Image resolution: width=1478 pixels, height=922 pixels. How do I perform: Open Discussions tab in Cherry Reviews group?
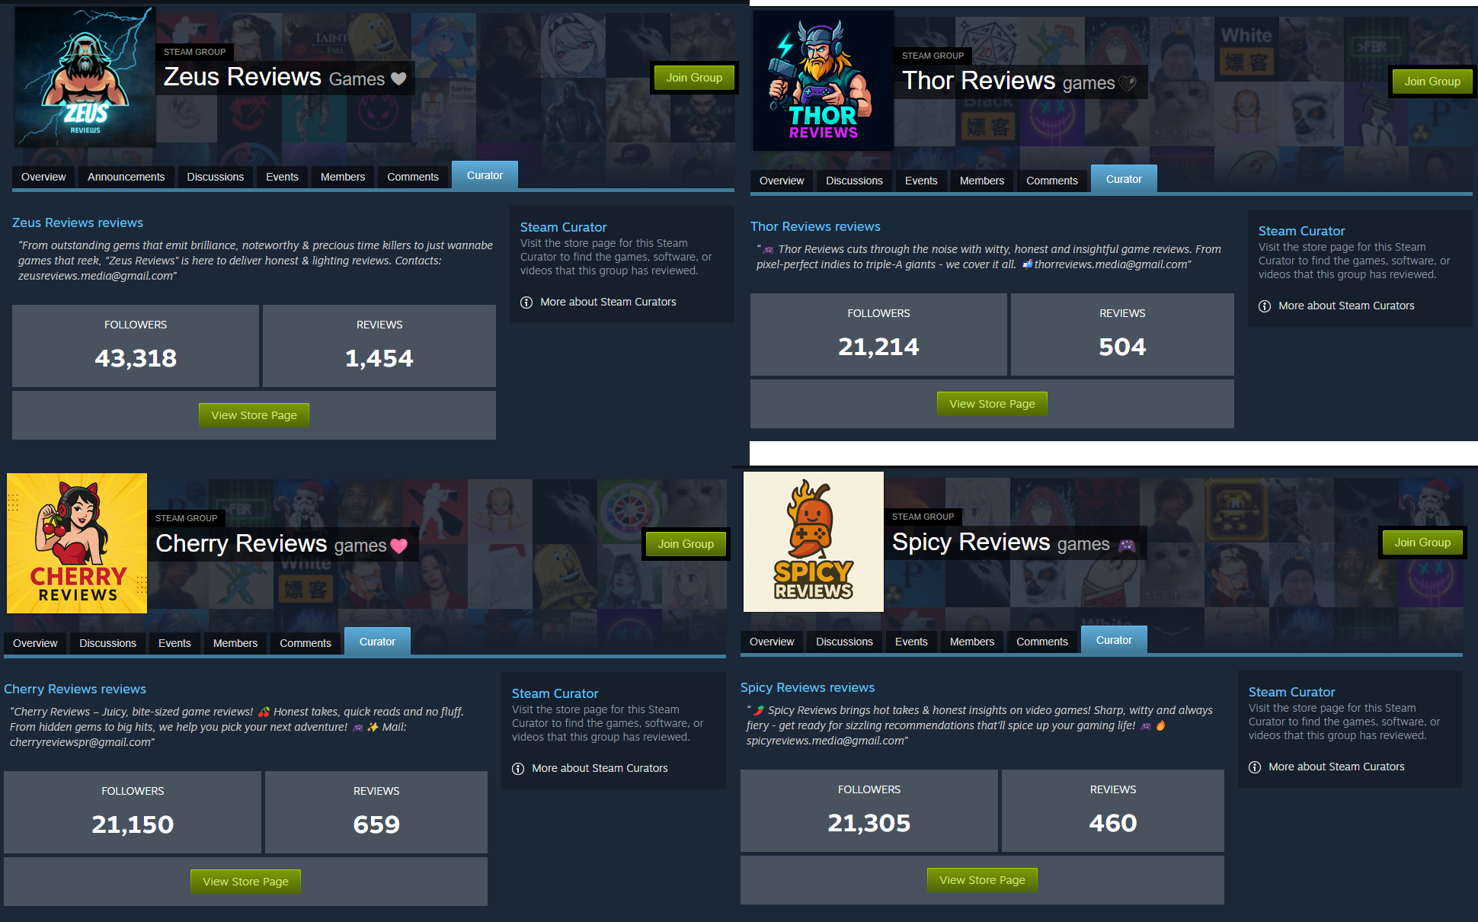108,643
